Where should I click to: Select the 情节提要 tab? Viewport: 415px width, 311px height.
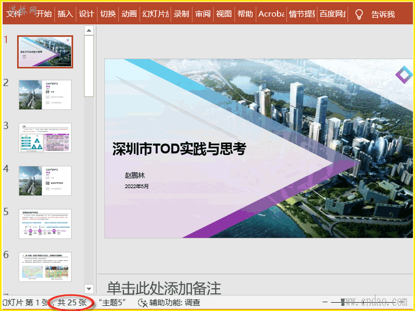(x=302, y=14)
